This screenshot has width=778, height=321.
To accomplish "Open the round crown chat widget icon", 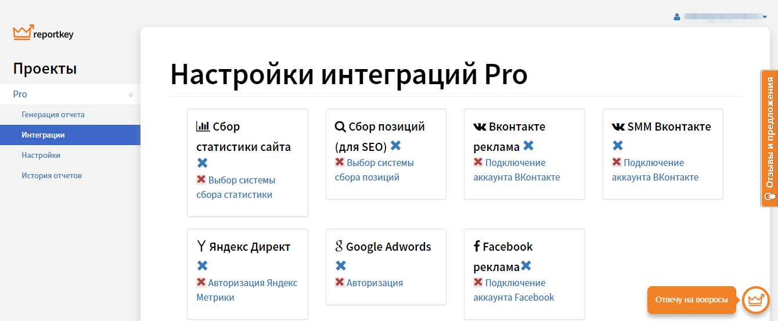I will pos(755,300).
